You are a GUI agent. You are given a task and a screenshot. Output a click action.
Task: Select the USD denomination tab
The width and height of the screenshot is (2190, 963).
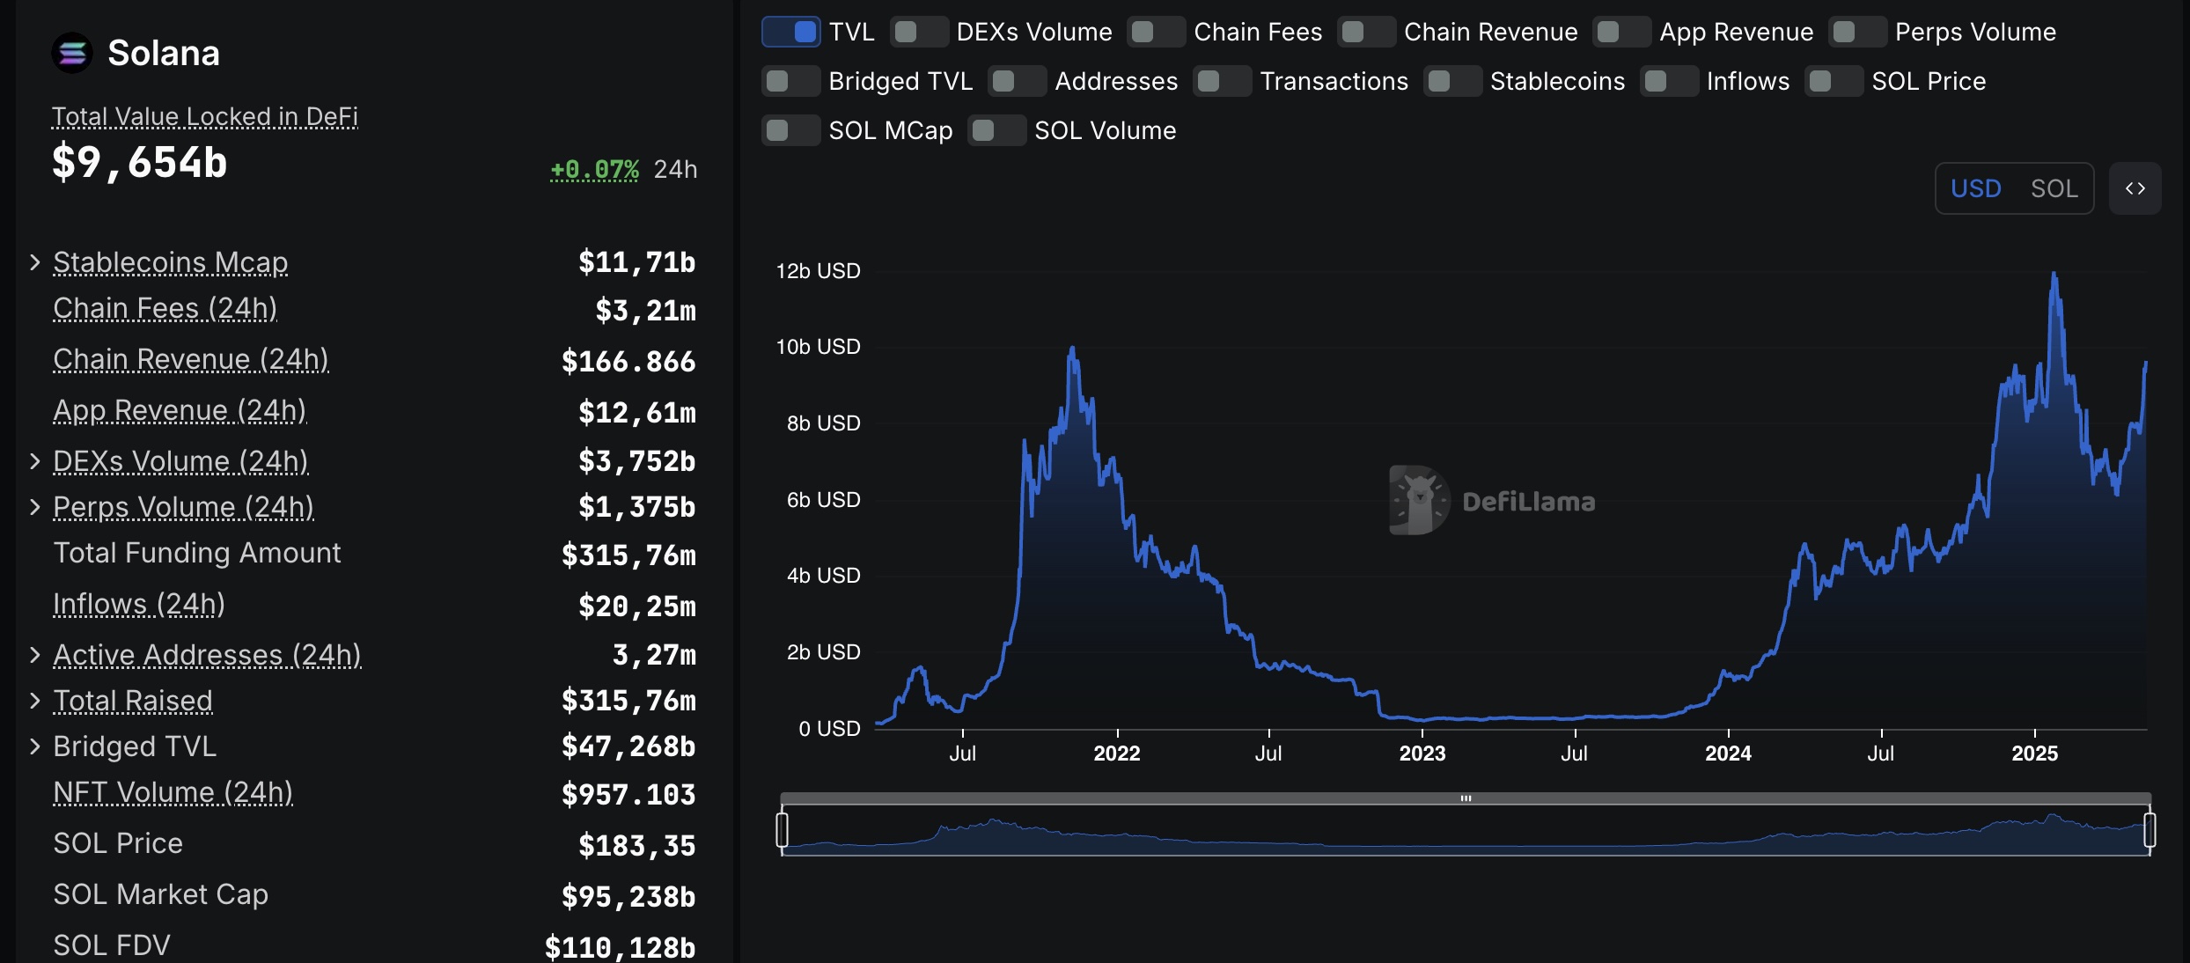(x=1975, y=188)
